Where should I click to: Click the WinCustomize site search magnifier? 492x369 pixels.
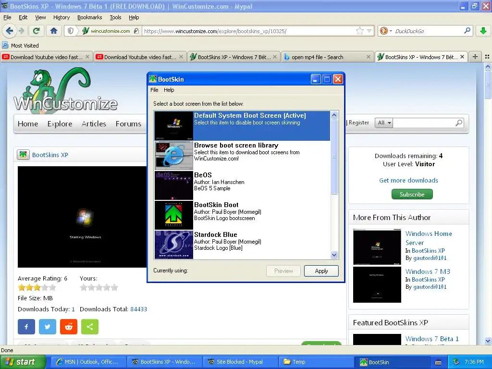tap(459, 123)
